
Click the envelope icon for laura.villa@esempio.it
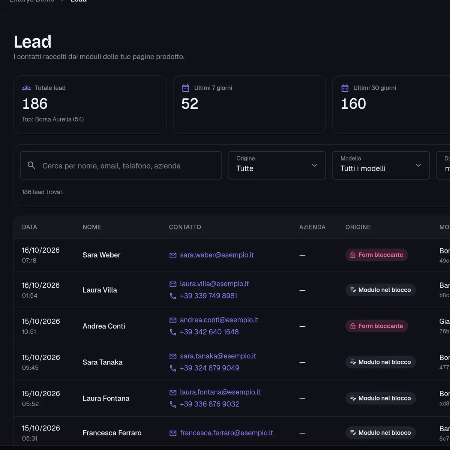[x=173, y=284]
